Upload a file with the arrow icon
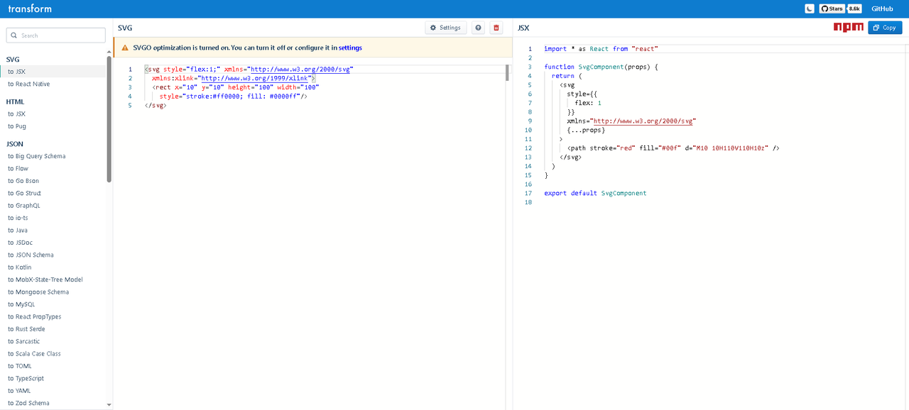 click(x=479, y=28)
